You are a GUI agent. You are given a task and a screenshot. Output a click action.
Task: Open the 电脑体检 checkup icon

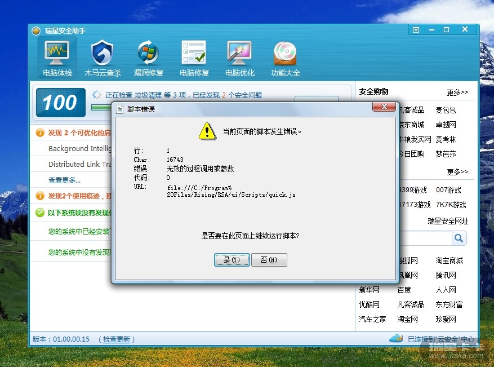pos(57,58)
